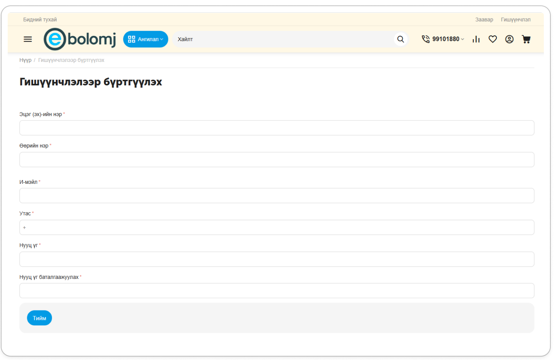Click the Нууц үг баталгаажуулах field
The height and width of the screenshot is (360, 555).
277,291
